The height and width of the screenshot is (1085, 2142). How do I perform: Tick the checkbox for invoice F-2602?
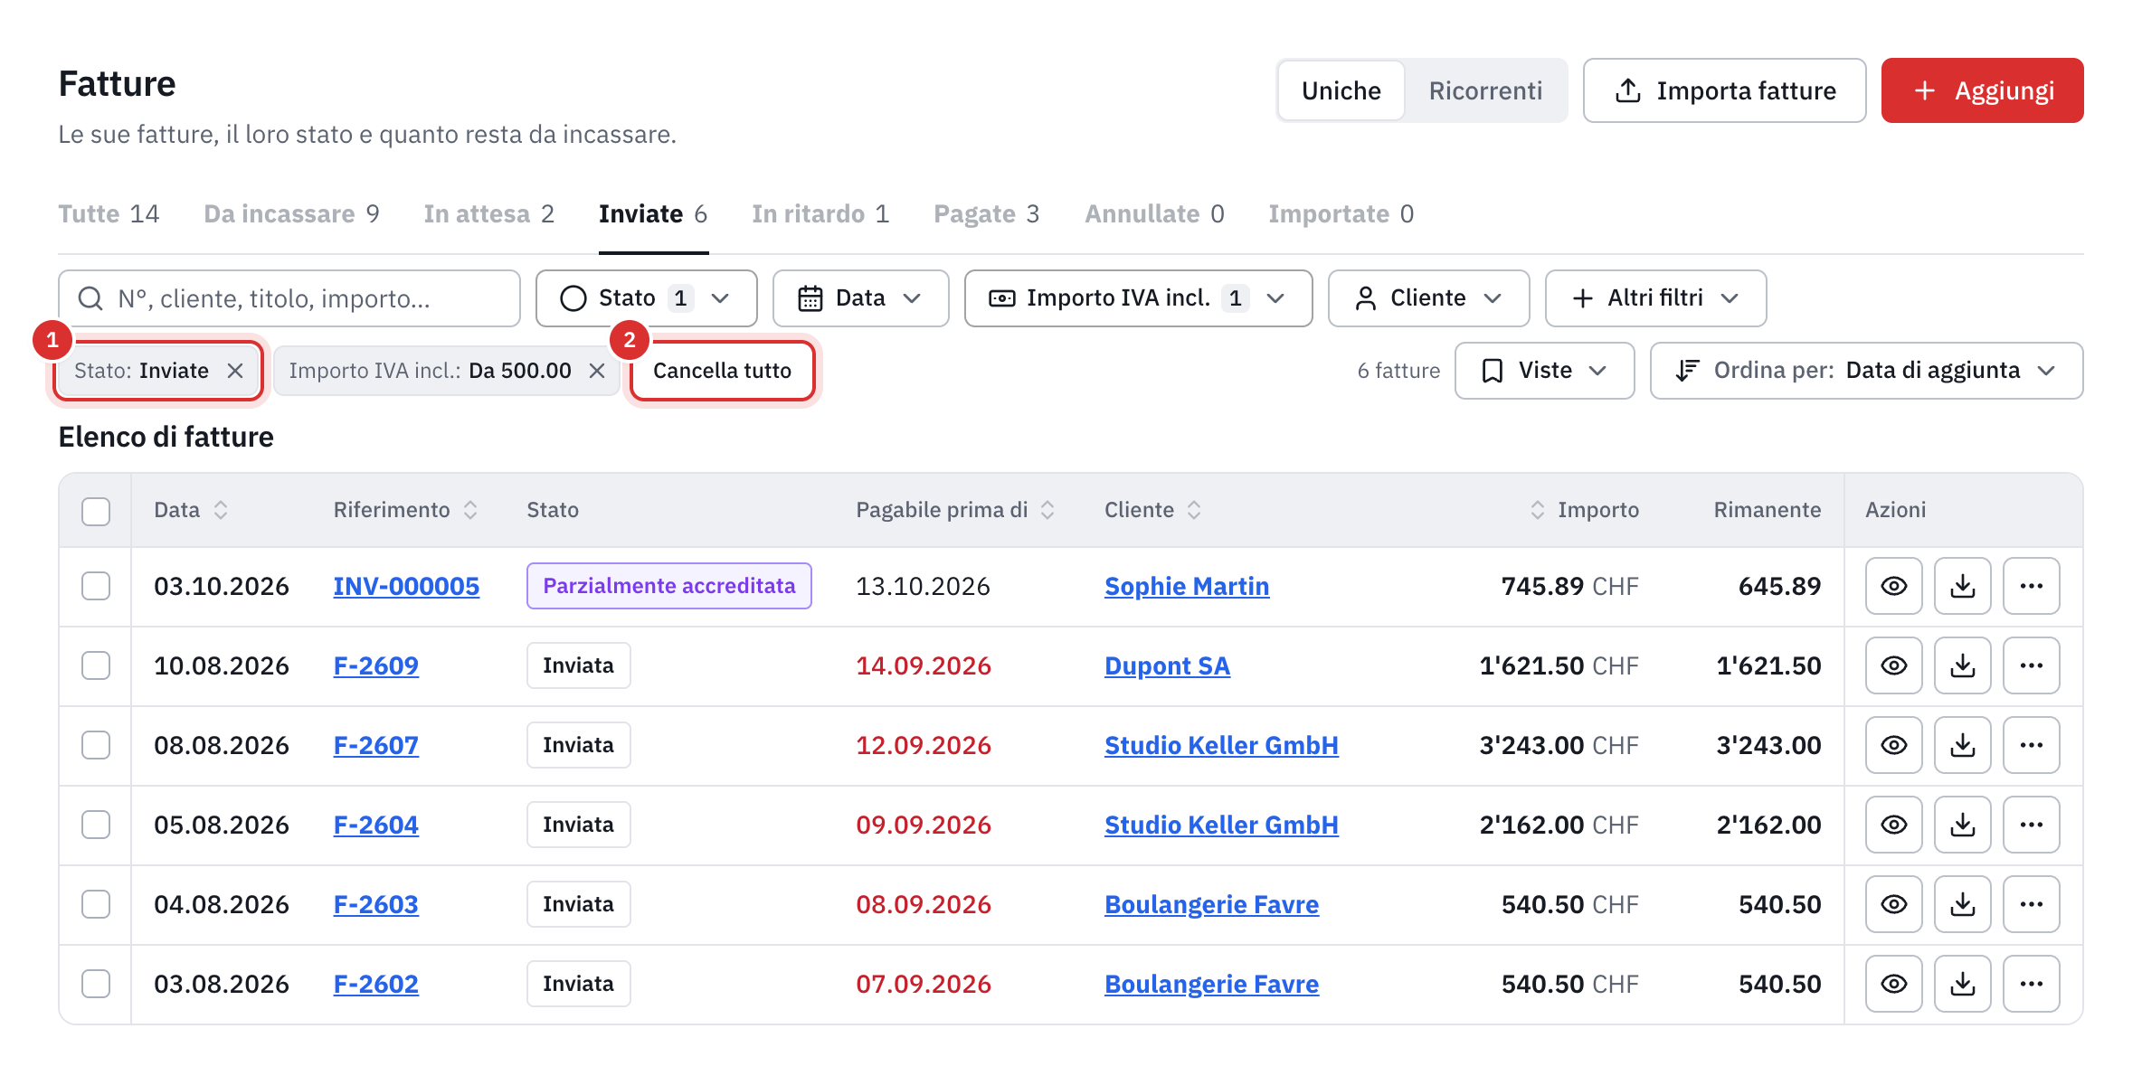(x=96, y=984)
